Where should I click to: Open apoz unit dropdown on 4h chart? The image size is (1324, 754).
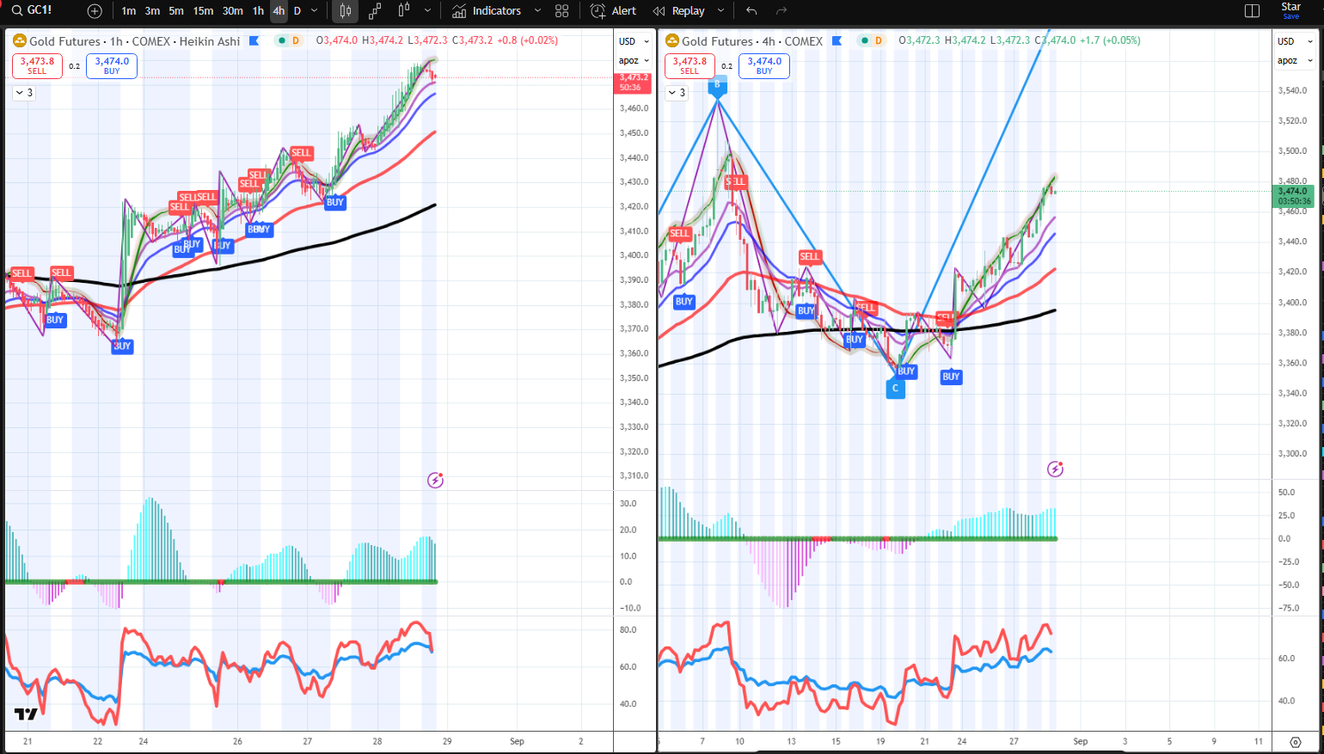[x=1295, y=60]
